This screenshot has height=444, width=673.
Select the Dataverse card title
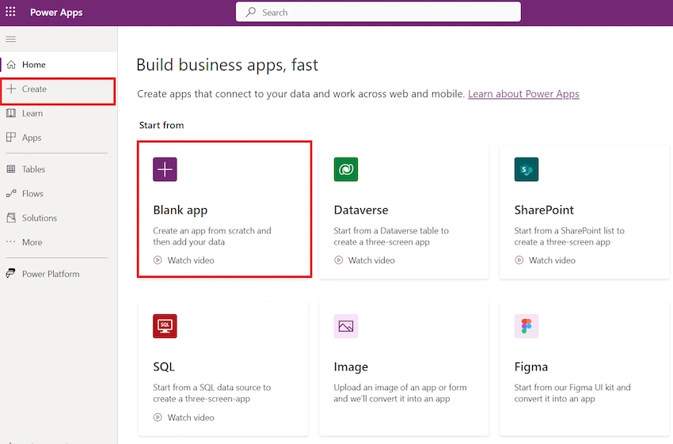pyautogui.click(x=361, y=210)
